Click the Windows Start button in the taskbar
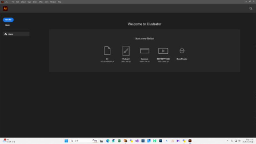This screenshot has height=144, width=256. [66, 141]
